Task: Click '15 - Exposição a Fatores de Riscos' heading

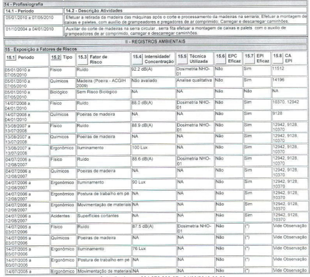Action: click(x=41, y=49)
